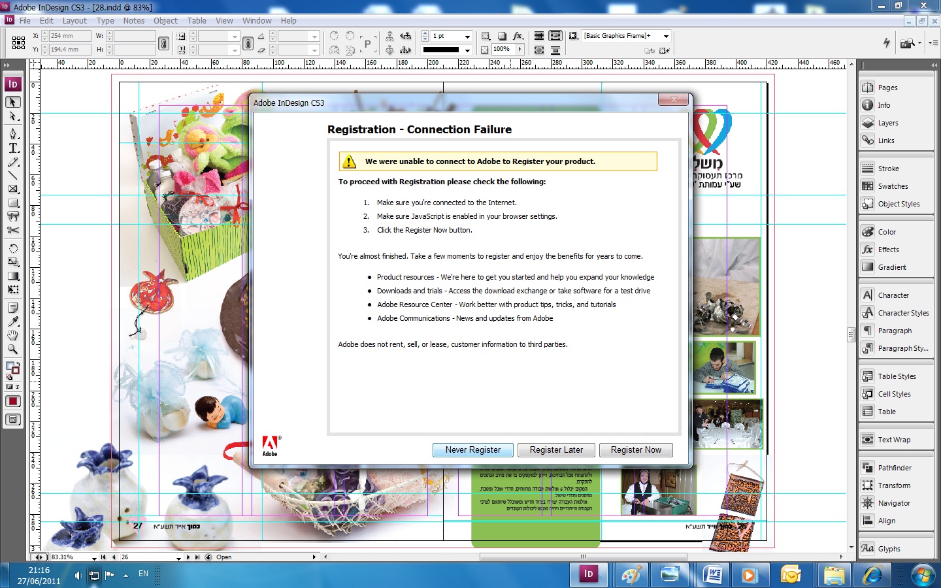Screen dimensions: 941x588
Task: Open the page number 26 dropdown
Action: tap(178, 558)
